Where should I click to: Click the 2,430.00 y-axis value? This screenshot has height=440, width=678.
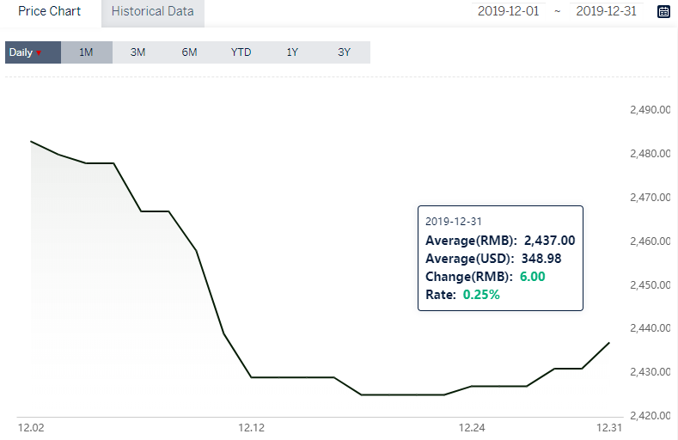point(650,372)
